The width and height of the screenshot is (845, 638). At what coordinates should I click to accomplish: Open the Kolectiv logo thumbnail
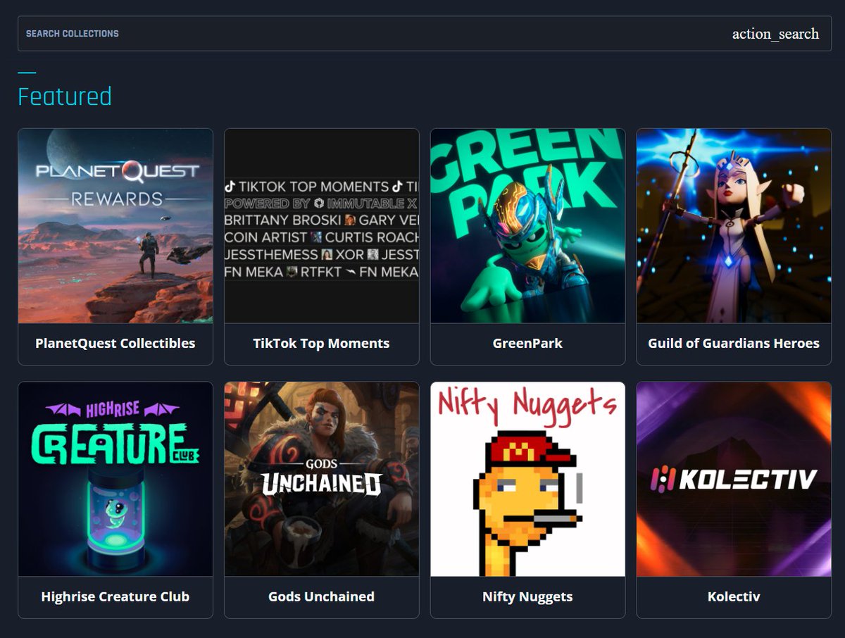pyautogui.click(x=734, y=479)
